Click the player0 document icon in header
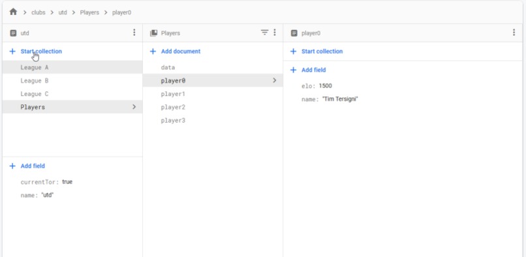This screenshot has height=257, width=526. click(294, 33)
